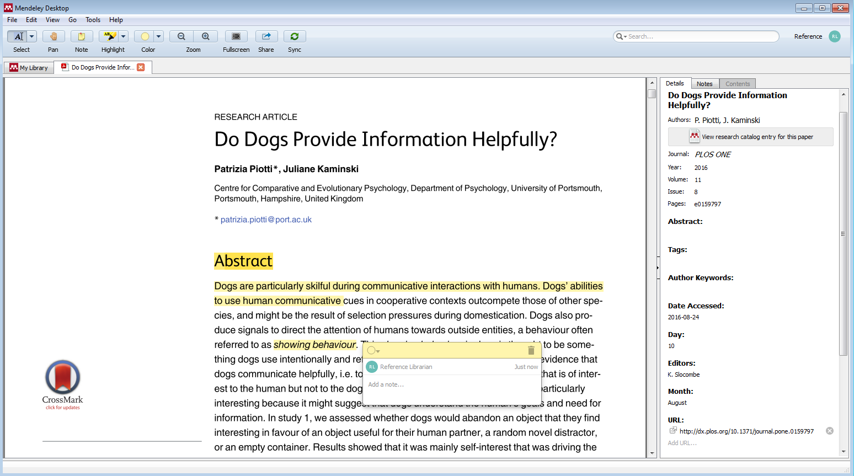The height and width of the screenshot is (476, 854).
Task: Delete the note using trash icon
Action: pos(531,350)
